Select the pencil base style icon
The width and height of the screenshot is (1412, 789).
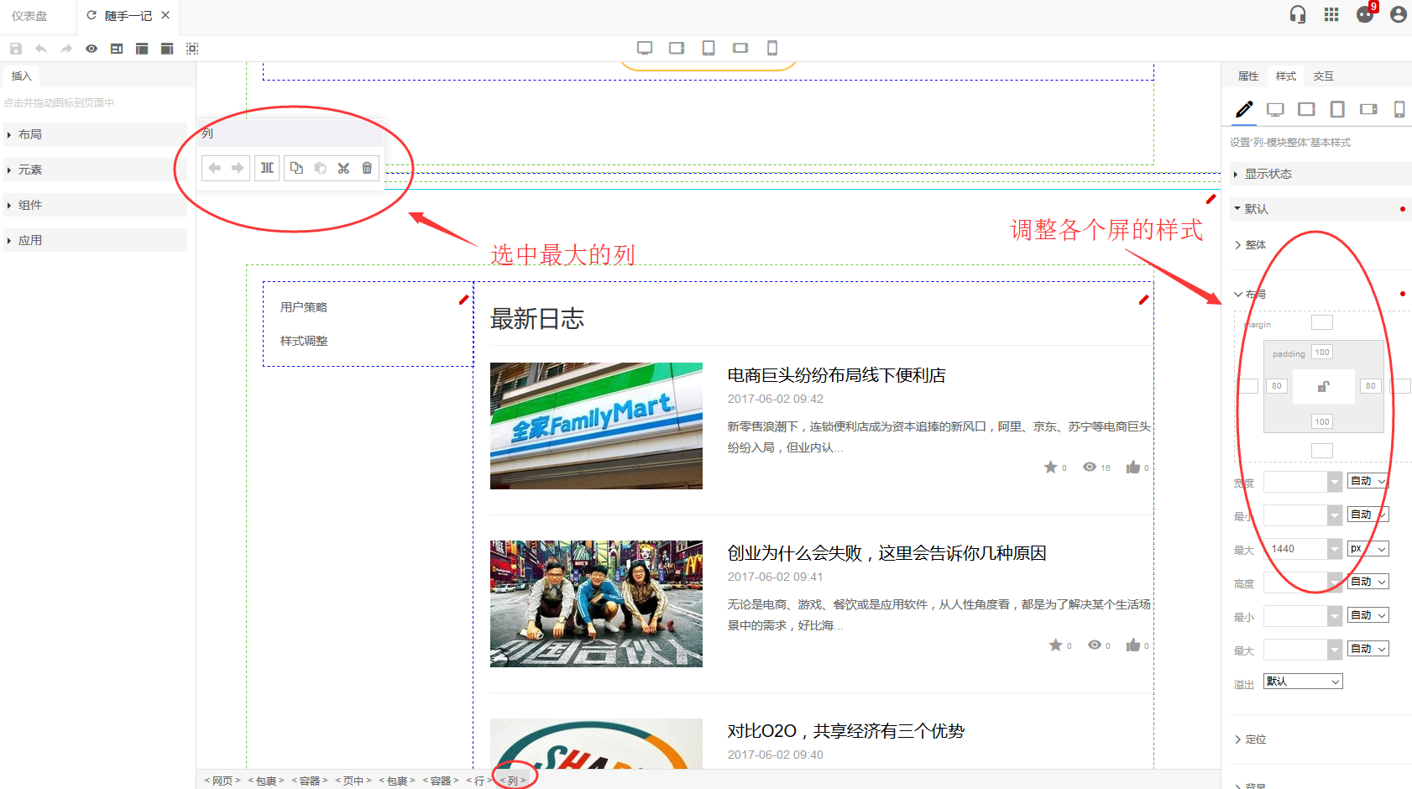tap(1243, 109)
